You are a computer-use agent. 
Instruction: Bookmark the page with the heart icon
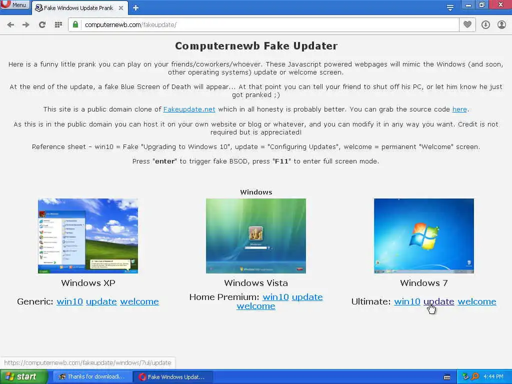point(467,24)
